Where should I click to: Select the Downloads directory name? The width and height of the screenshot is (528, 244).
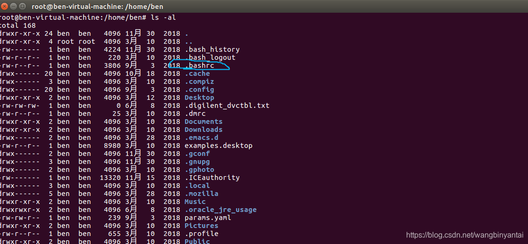pos(204,130)
